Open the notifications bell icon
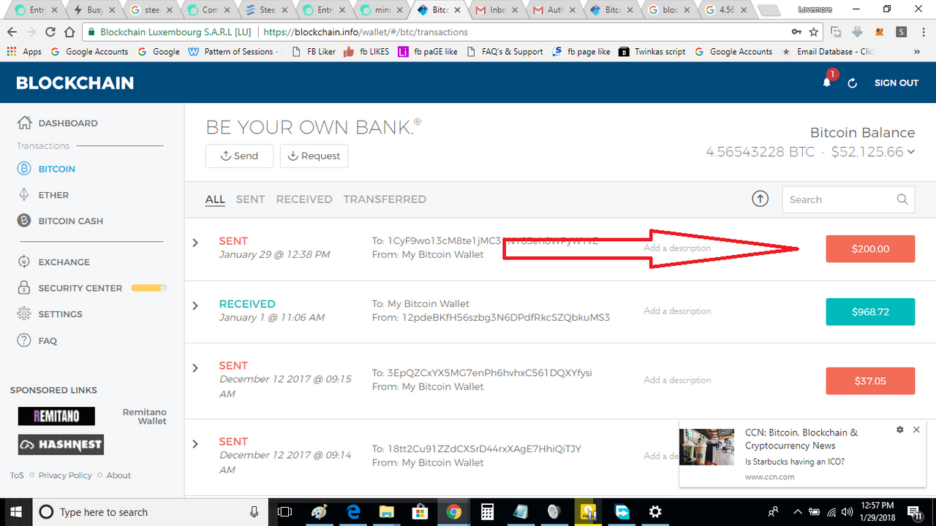Image resolution: width=936 pixels, height=526 pixels. [827, 83]
